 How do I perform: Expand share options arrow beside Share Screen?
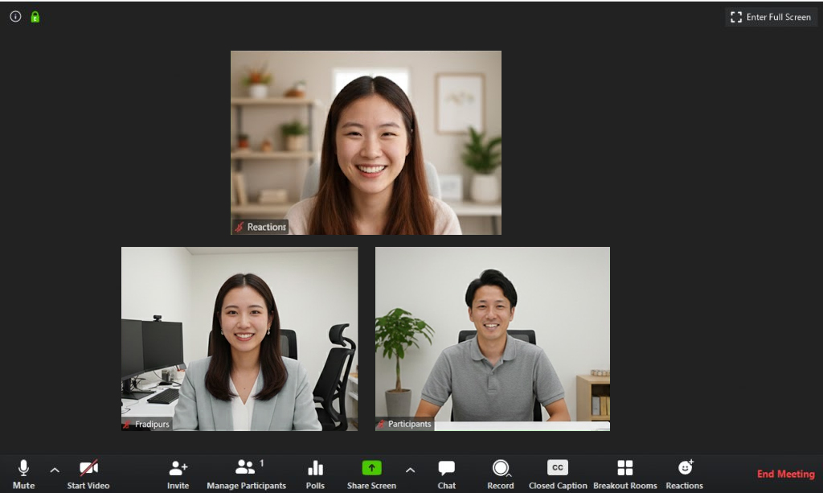coord(410,470)
